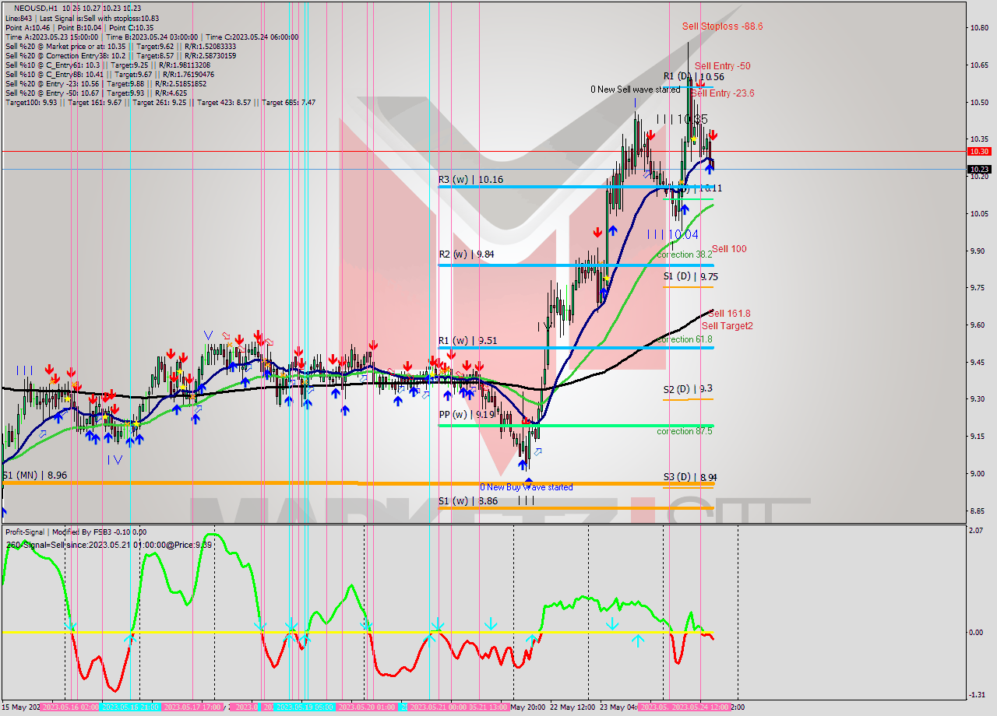Screen dimensions: 997x716
Task: Select the '2023.05.21 00:00' time marker
Action: click(437, 707)
